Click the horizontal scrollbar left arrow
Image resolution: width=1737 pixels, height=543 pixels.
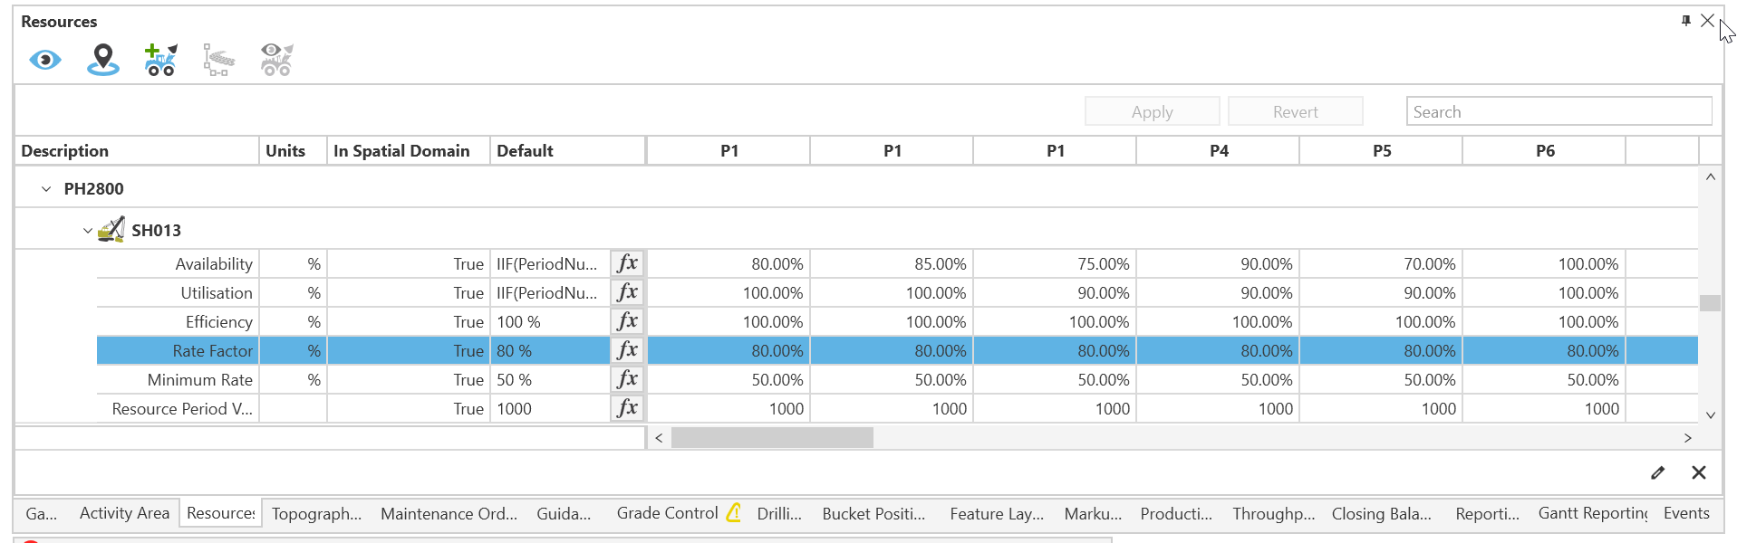point(659,438)
